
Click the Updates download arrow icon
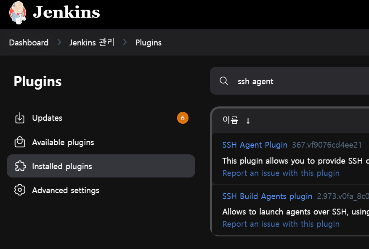click(x=20, y=118)
